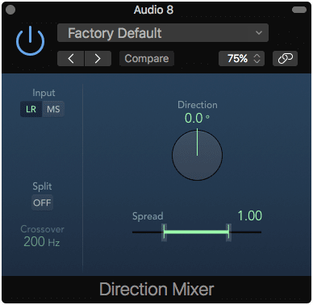Click the Audio 8 window title
This screenshot has width=313, height=305.
[x=153, y=10]
